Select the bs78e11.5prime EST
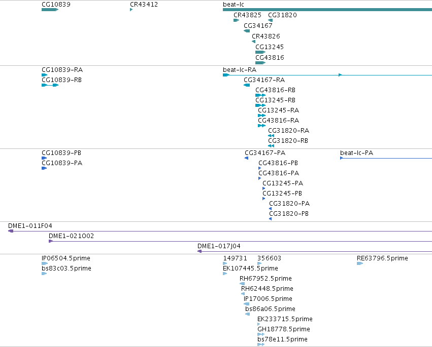The width and height of the screenshot is (432, 347). [x=261, y=344]
